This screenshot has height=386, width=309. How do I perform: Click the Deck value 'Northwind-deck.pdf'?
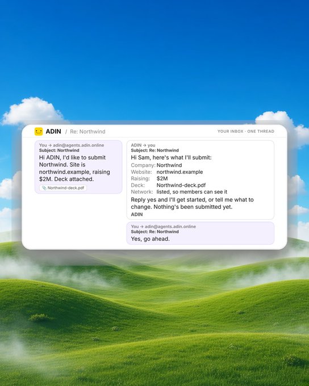point(181,185)
